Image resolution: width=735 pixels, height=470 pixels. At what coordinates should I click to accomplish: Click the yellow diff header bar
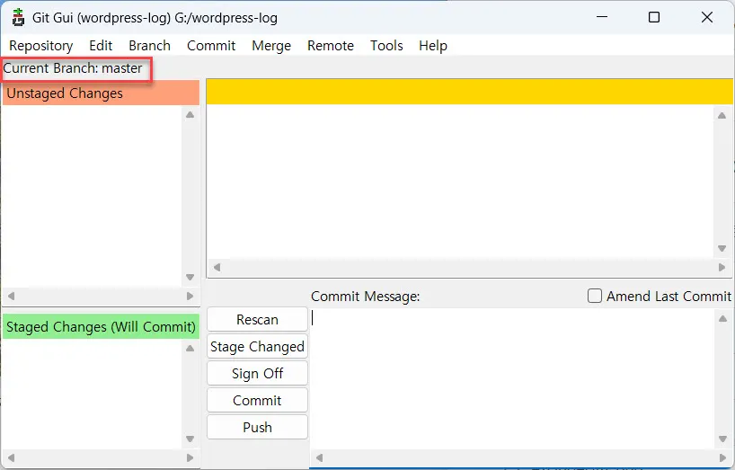click(x=469, y=92)
